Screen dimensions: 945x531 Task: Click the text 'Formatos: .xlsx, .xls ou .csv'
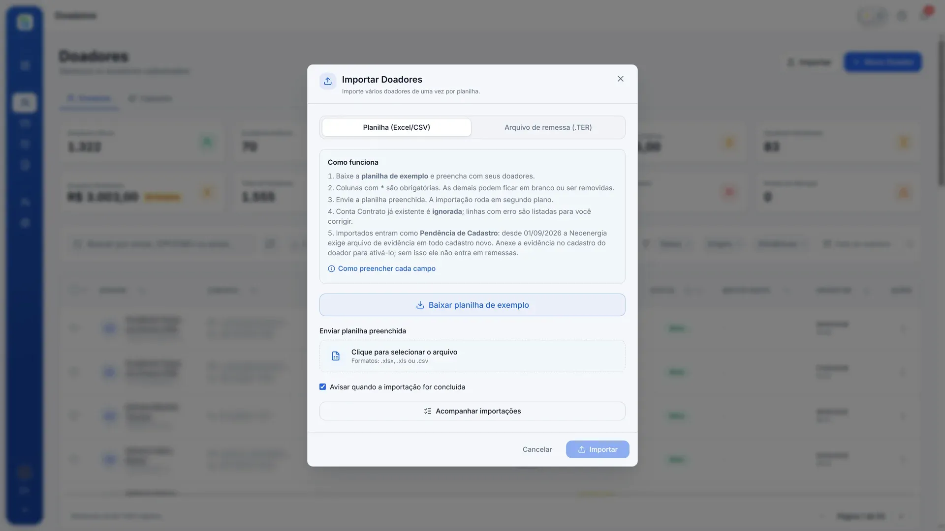[x=389, y=361]
